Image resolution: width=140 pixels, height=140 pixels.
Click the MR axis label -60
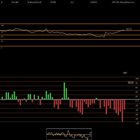click(137, 115)
